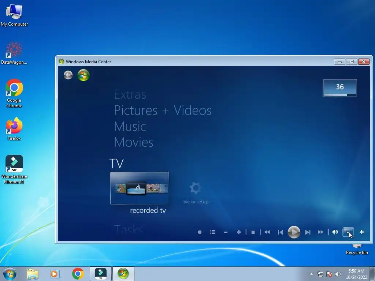This screenshot has width=375, height=281.
Task: Go back using the Media Center back arrow
Action: tap(68, 75)
